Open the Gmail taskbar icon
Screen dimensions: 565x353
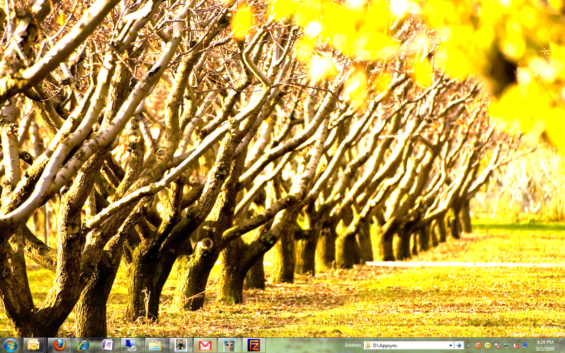[x=205, y=345]
